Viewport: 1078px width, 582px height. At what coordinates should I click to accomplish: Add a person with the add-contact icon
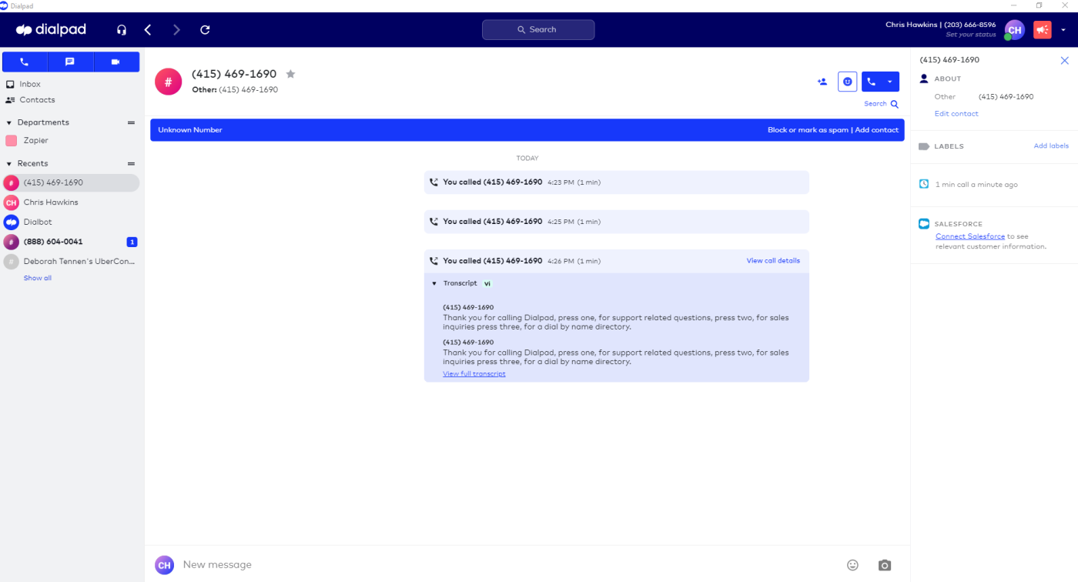[822, 82]
